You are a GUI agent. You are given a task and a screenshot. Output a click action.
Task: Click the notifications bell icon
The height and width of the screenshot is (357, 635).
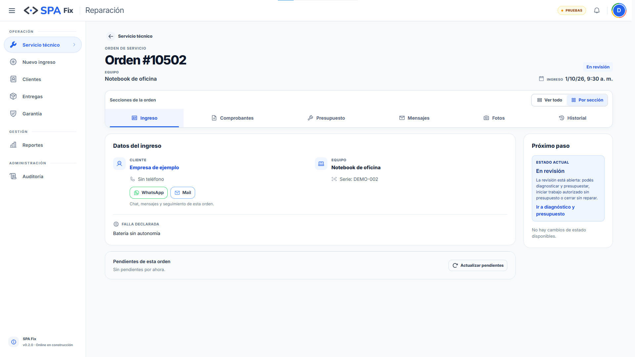tap(597, 11)
